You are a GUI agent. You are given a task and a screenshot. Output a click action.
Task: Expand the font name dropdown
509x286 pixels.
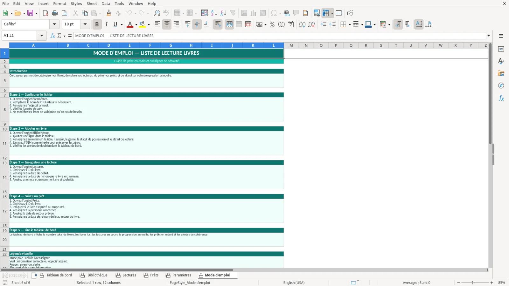tap(54, 24)
